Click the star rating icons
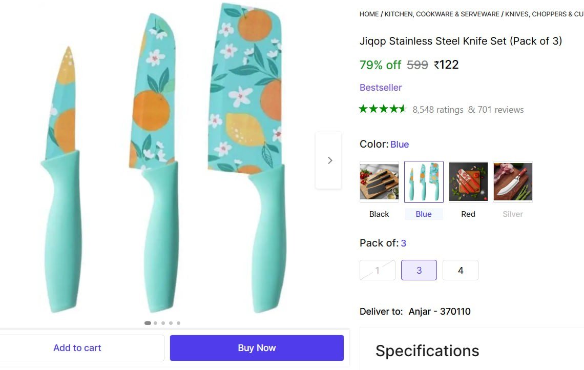This screenshot has height=370, width=584. (383, 109)
